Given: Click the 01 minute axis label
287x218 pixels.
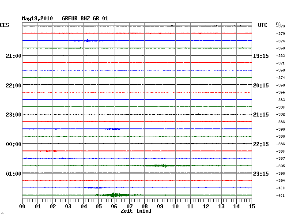Looking at the screenshot, I should (x=38, y=207).
